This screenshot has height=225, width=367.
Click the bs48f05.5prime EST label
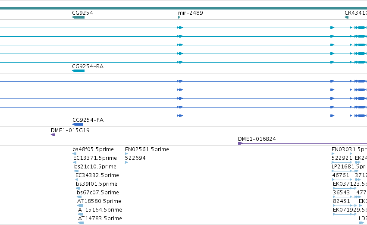[x=93, y=149]
